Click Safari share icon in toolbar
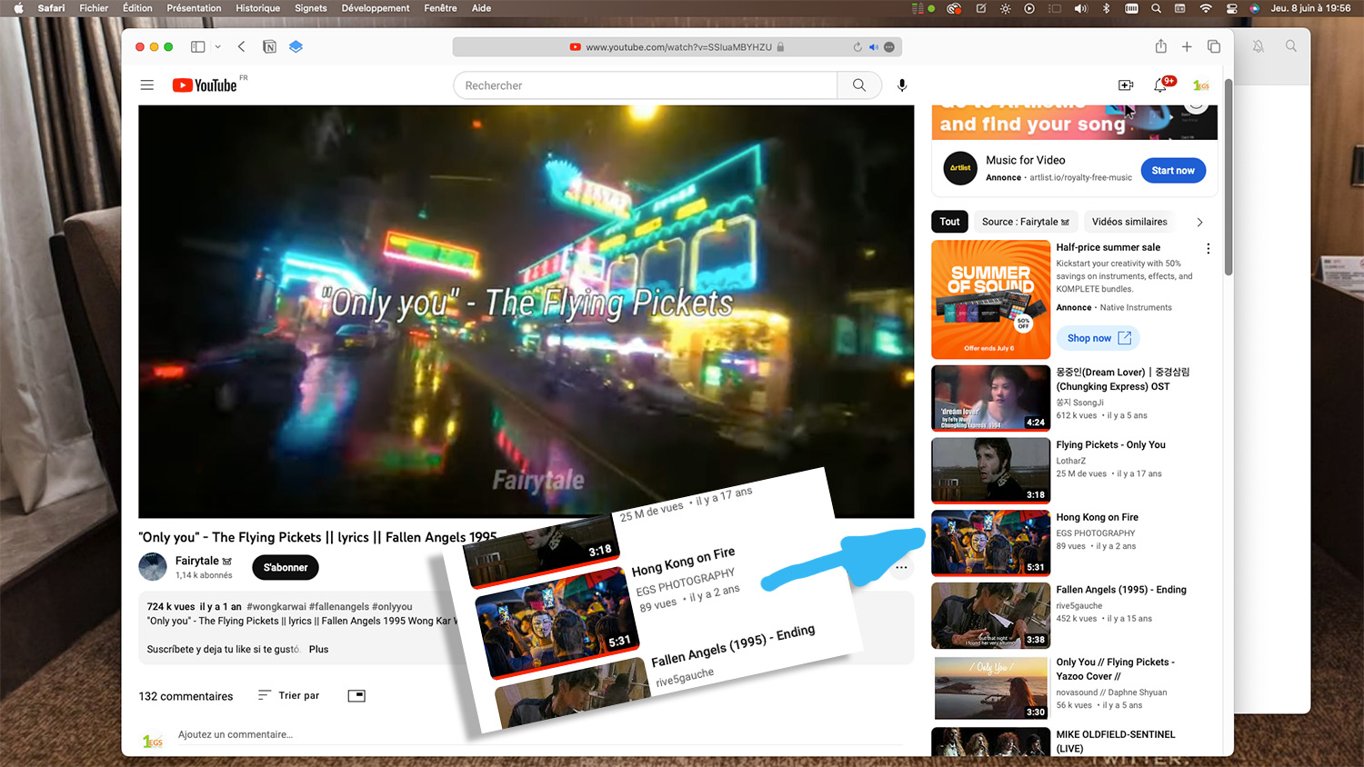 1160,46
